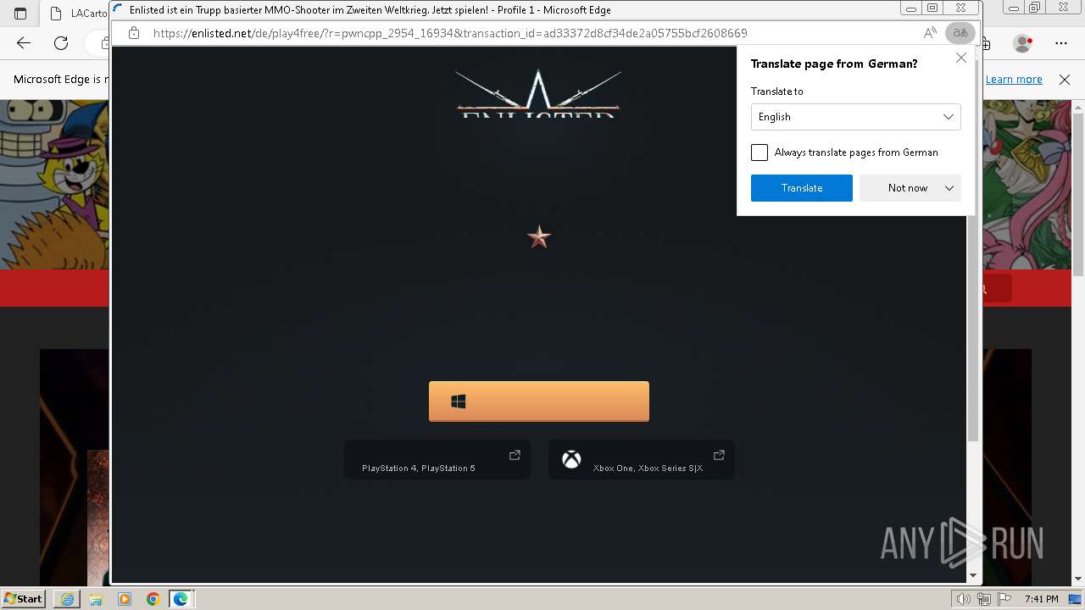Choose Not now in the translate popup
Image resolution: width=1085 pixels, height=610 pixels.
[x=908, y=188]
